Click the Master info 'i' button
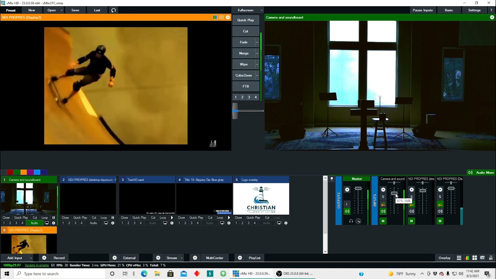 pos(347,204)
